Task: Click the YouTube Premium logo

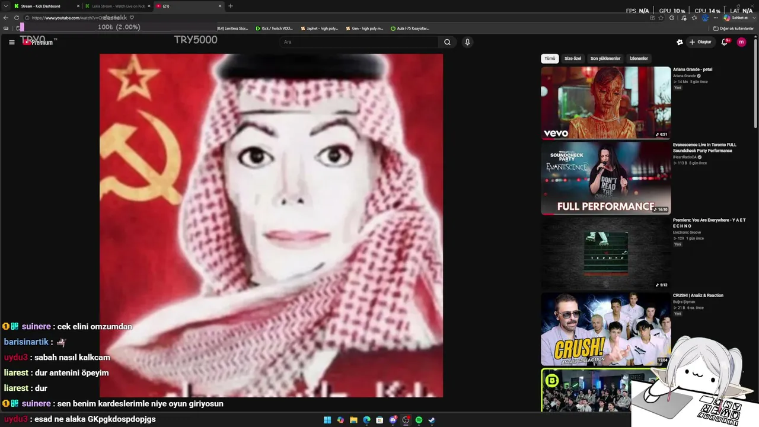Action: click(x=37, y=42)
